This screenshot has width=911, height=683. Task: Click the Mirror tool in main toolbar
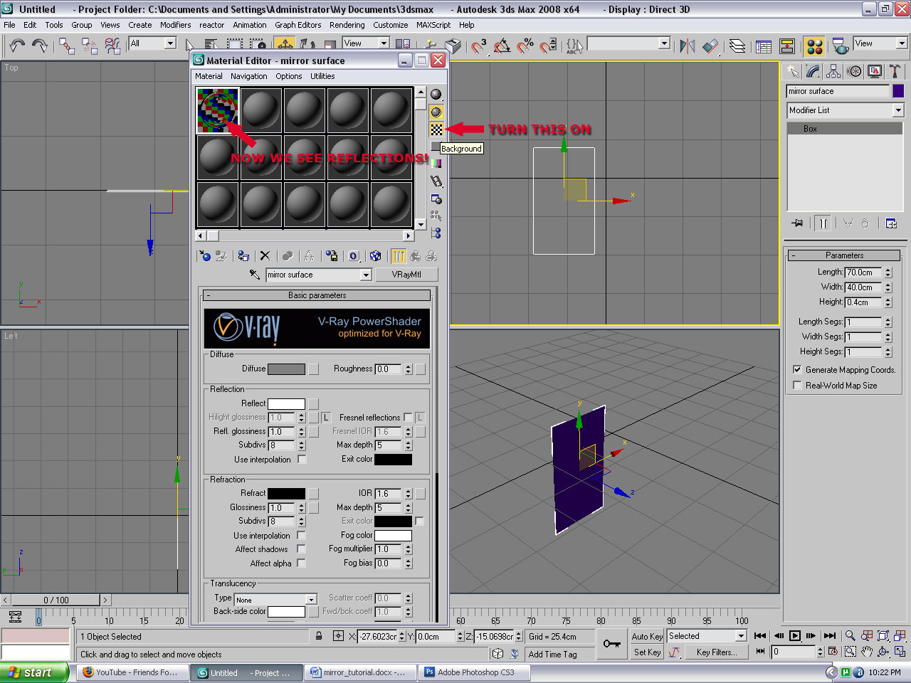click(x=687, y=46)
